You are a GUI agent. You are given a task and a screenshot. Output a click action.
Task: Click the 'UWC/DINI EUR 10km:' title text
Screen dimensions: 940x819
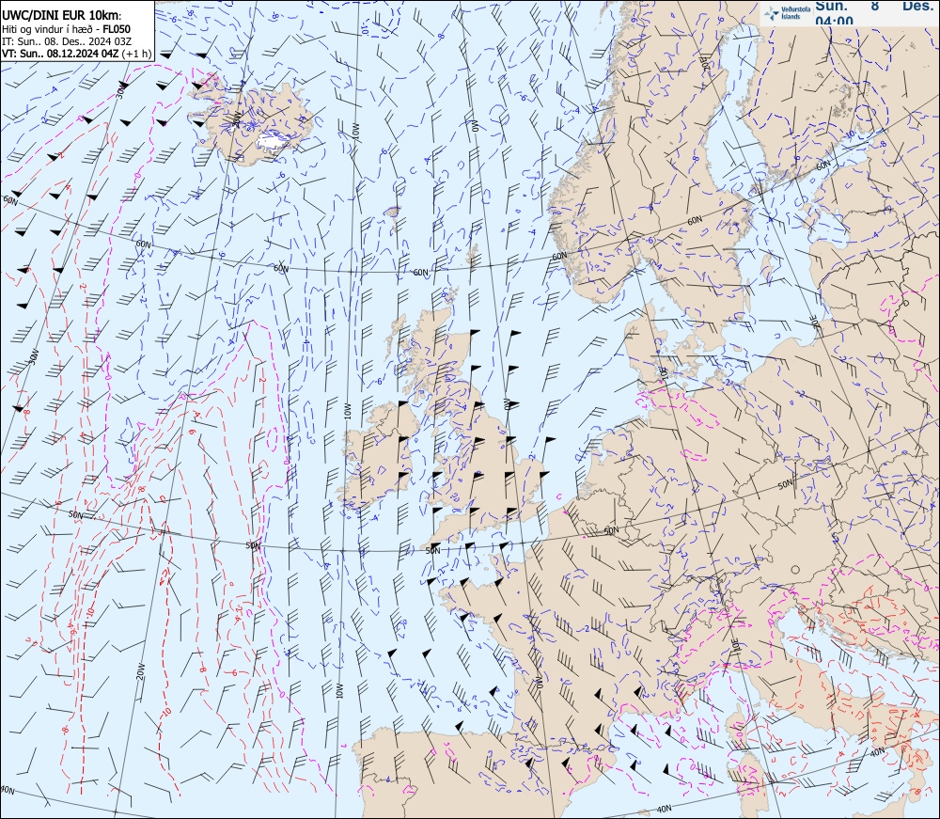click(62, 16)
